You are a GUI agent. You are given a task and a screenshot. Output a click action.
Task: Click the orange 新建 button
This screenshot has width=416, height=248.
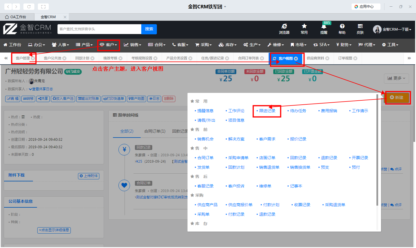click(x=396, y=97)
